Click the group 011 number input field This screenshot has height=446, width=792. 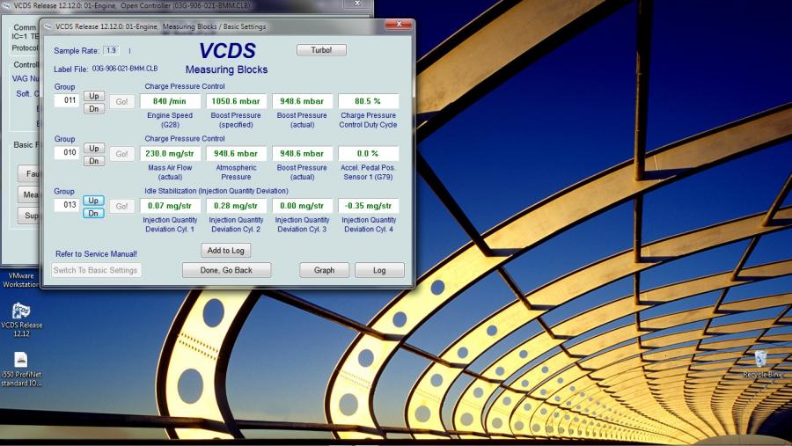click(x=66, y=100)
